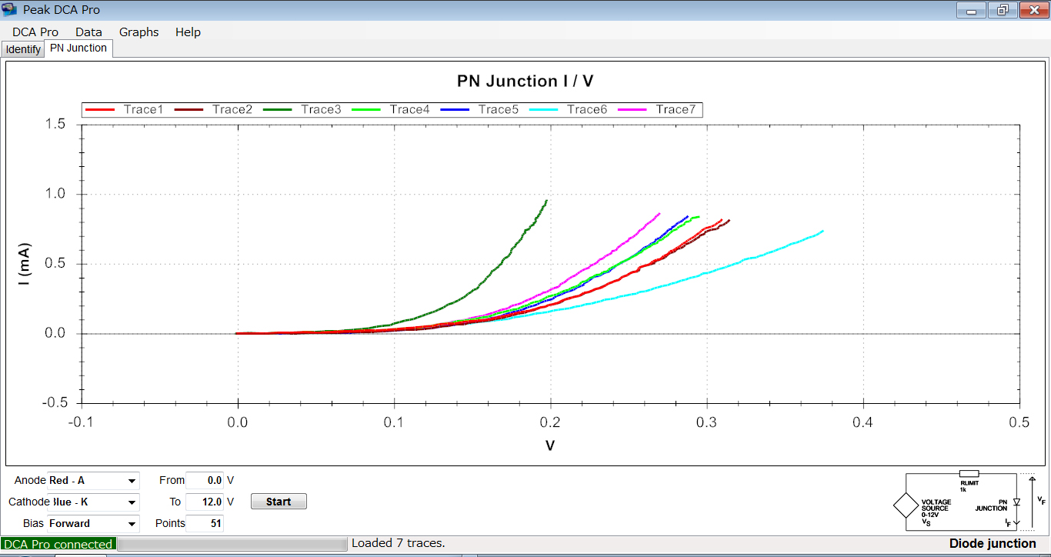Screen dimensions: 1051x557
Task: Click the Trace1 red legend entry
Action: [x=125, y=110]
